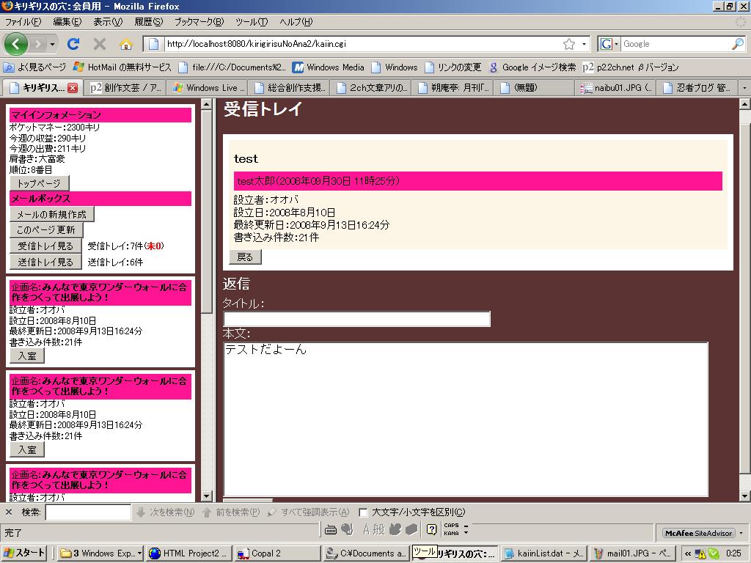Expand hidden system tray icons chevron
Screen dimensions: 751x563
click(688, 553)
